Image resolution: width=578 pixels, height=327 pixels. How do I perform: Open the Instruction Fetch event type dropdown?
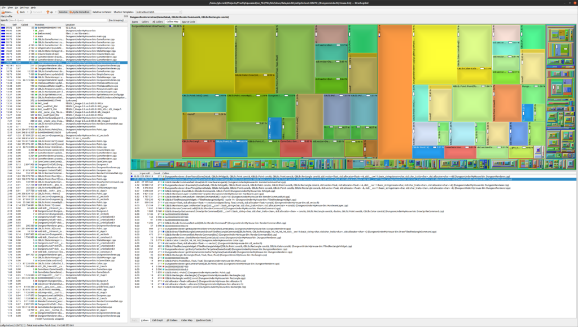click(x=158, y=11)
